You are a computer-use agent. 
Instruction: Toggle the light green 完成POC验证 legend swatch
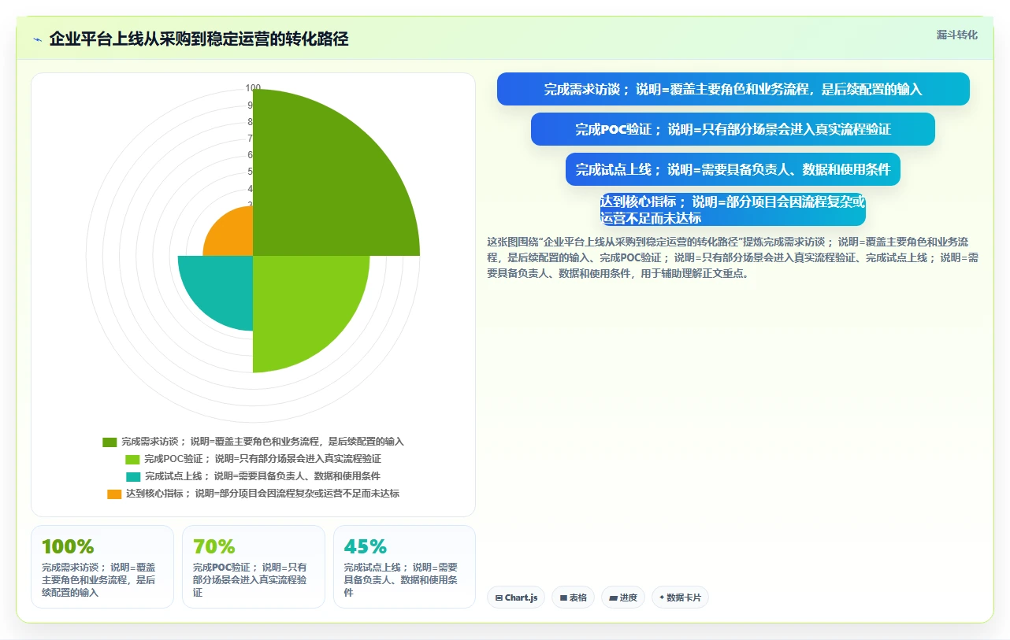132,459
